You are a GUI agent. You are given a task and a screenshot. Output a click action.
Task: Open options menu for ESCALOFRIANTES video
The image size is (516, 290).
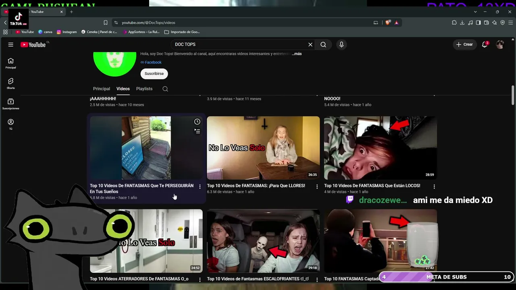coord(317,280)
